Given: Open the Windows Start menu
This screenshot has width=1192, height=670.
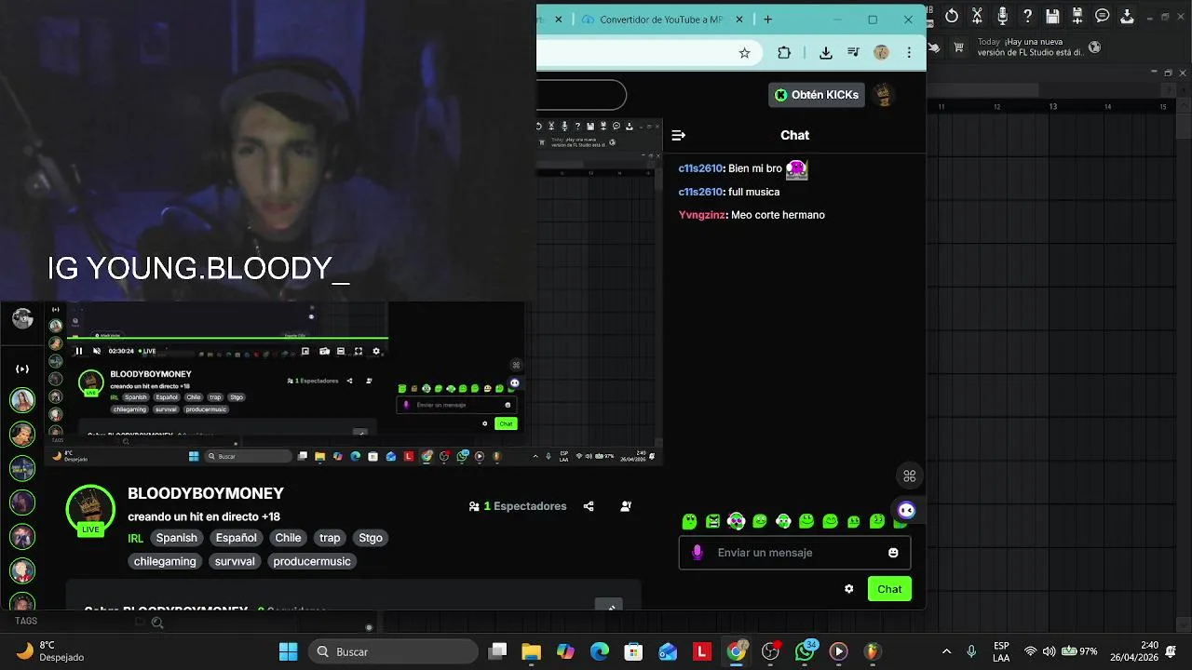Looking at the screenshot, I should 289,651.
